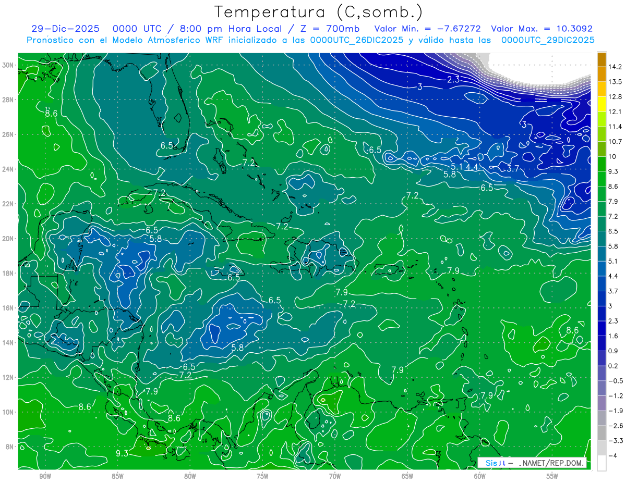The width and height of the screenshot is (626, 483).
Task: Click 'Valor Max. = 10.3092' text
Action: tap(542, 29)
